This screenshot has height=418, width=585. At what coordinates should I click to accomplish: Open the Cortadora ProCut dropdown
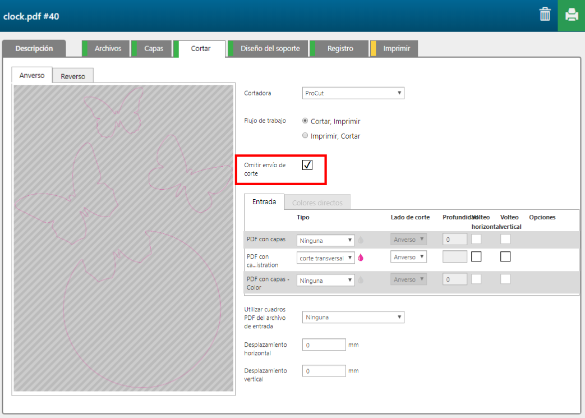click(x=353, y=93)
